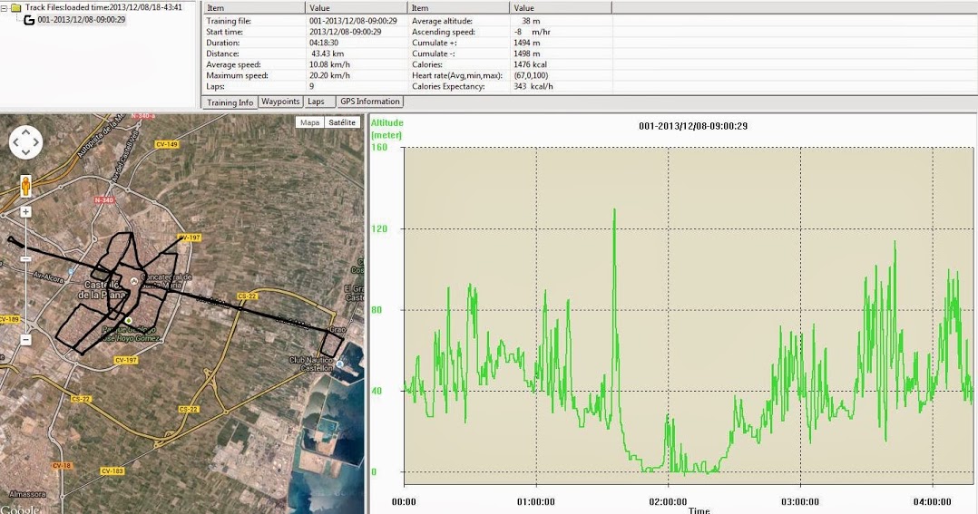Pan the map right with arrow control

(36, 142)
